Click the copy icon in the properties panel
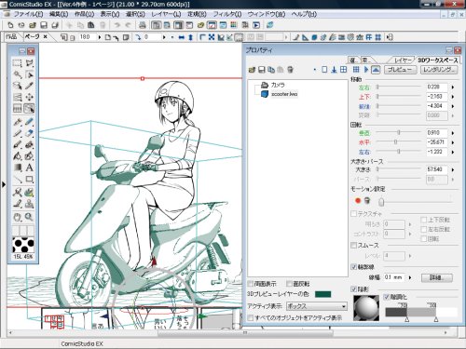Viewport: 466px width, 349px height. click(271, 70)
